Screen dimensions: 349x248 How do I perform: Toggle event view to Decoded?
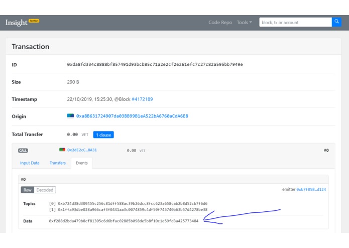pyautogui.click(x=45, y=190)
